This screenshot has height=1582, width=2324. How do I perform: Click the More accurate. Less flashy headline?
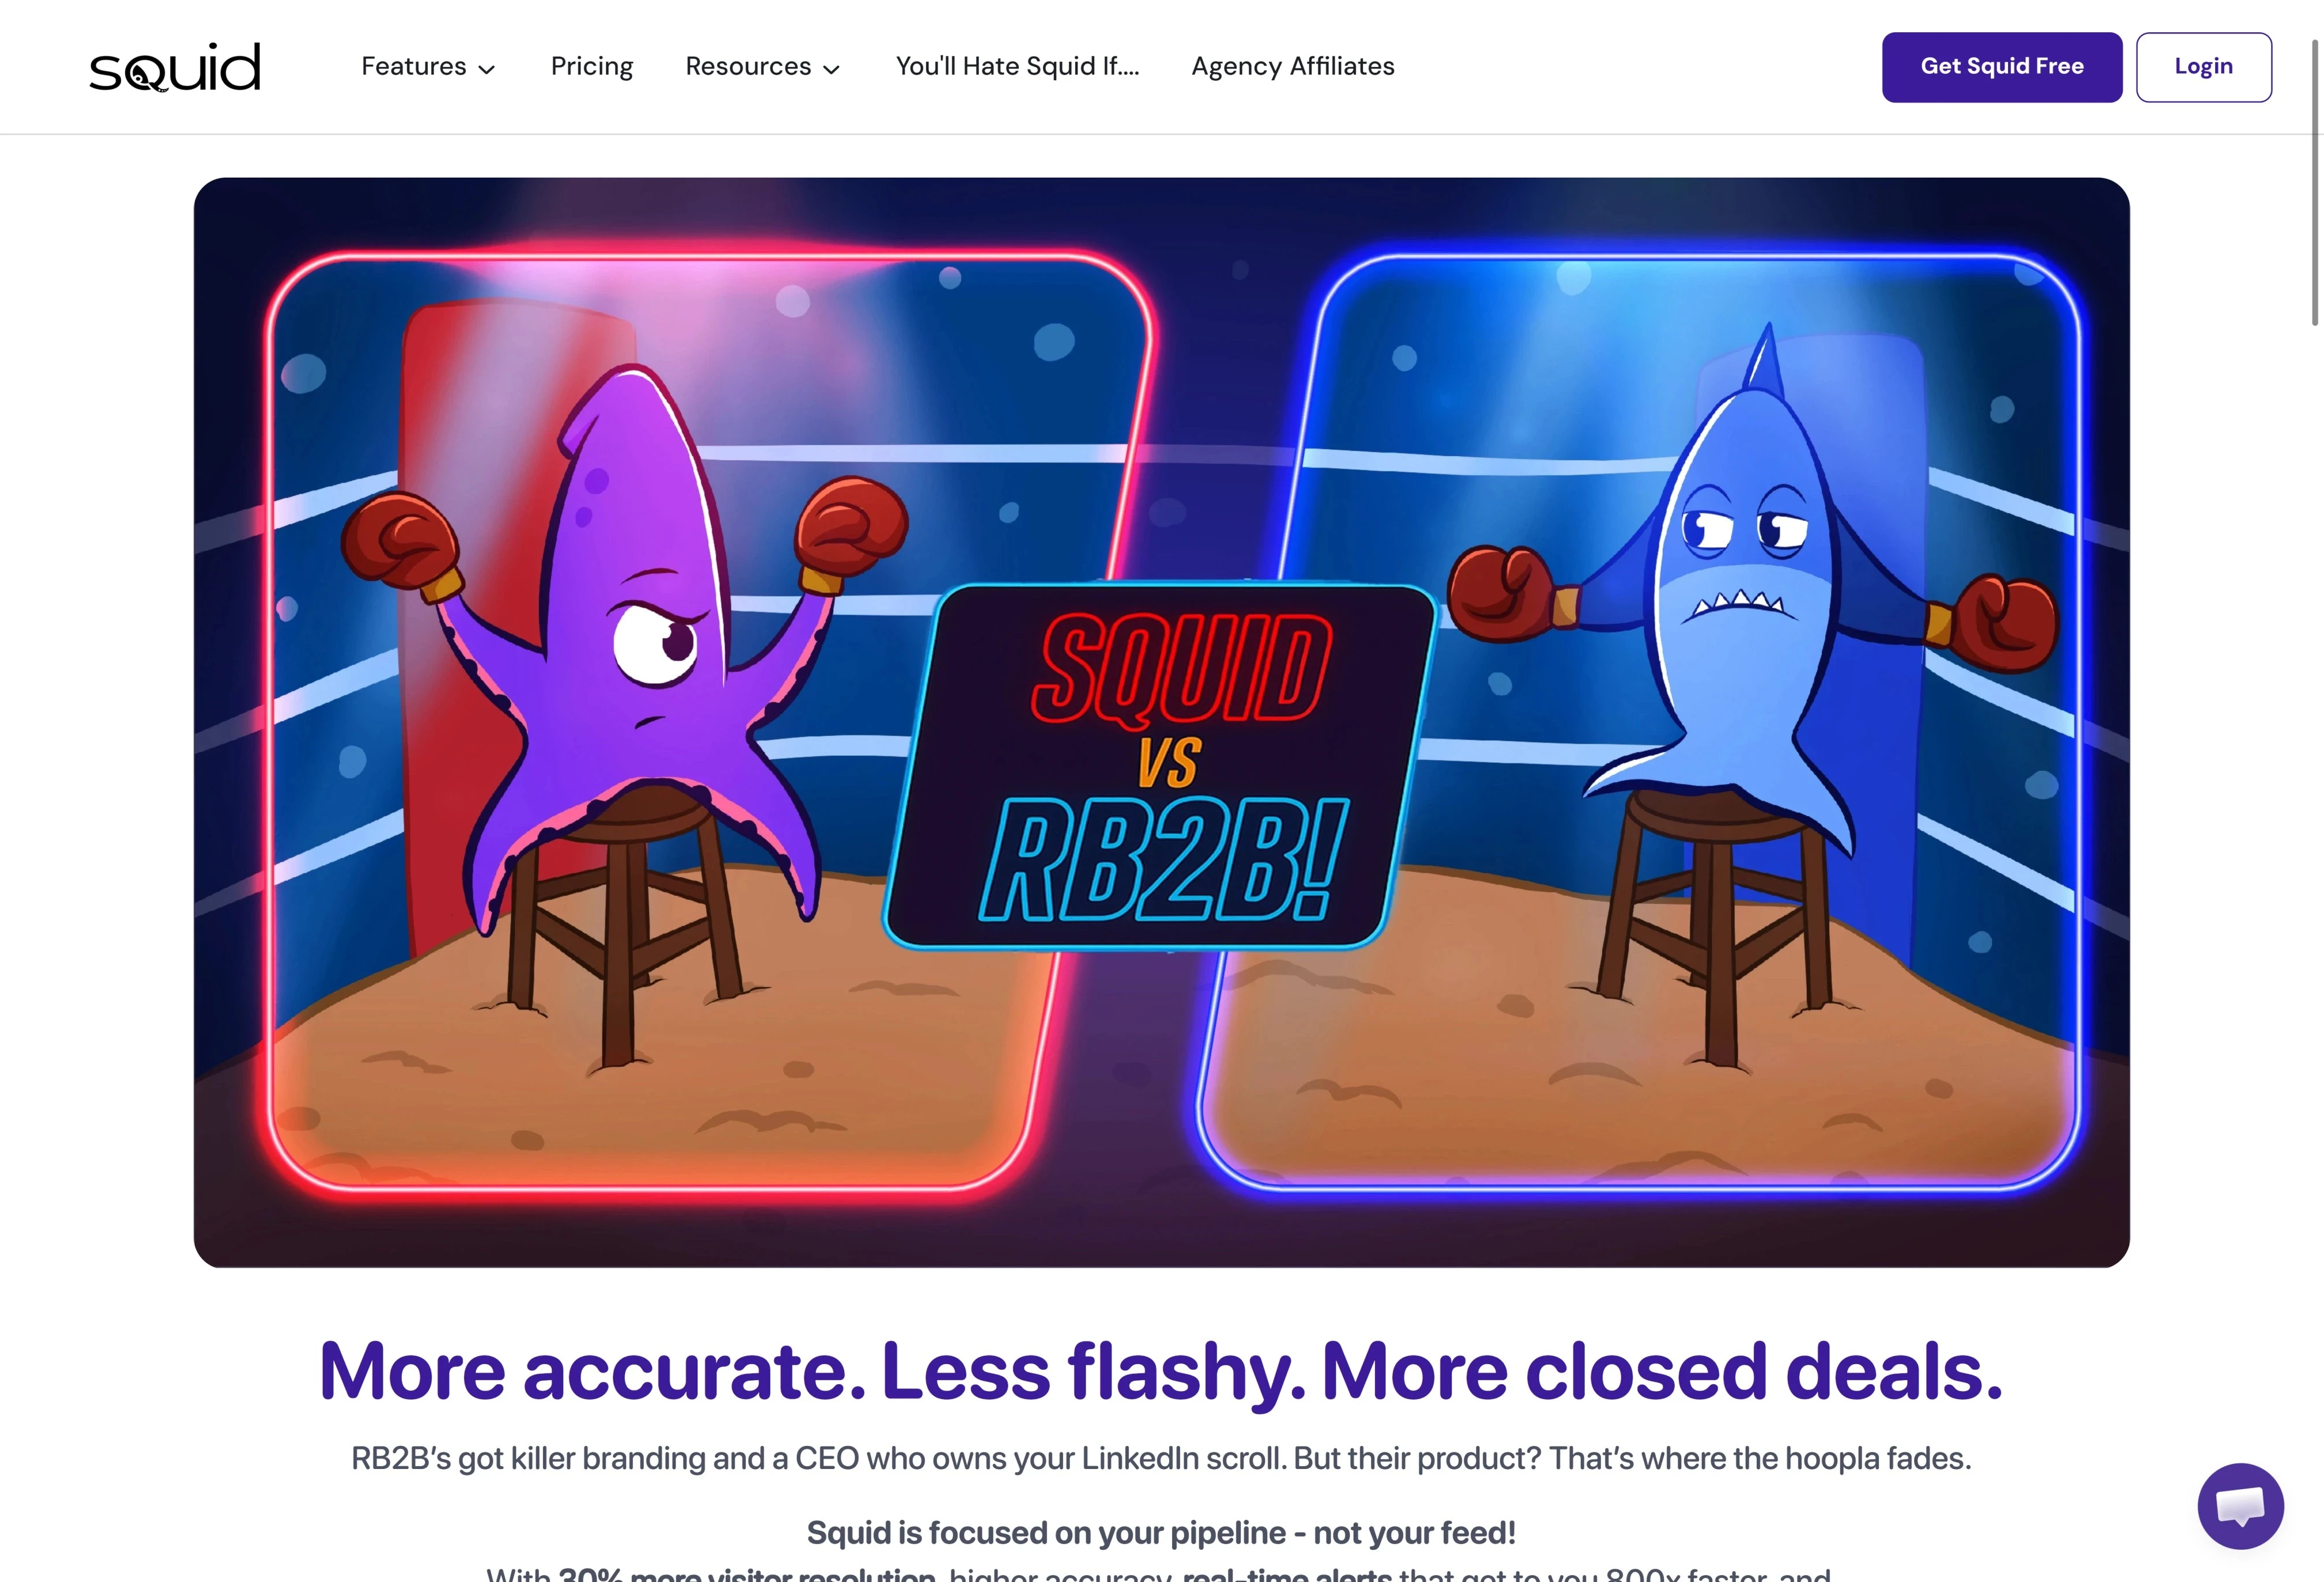pos(1161,1371)
